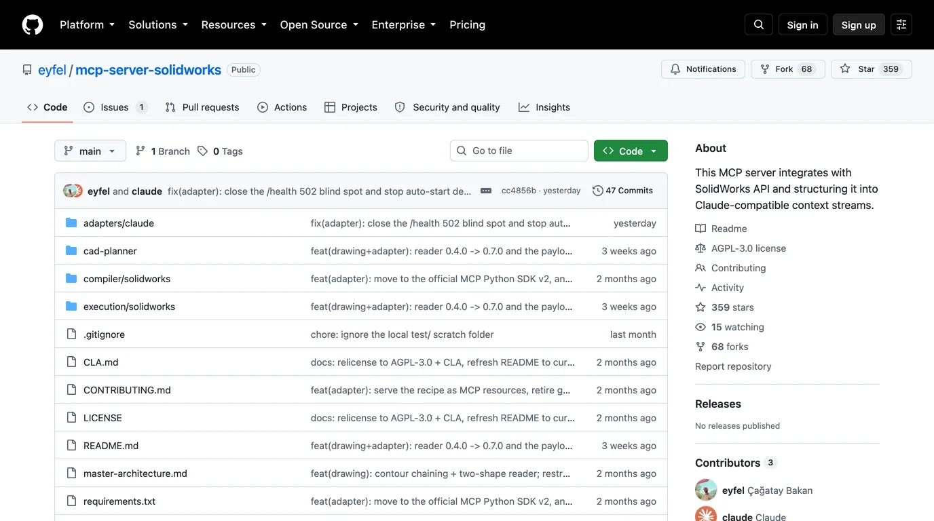The height and width of the screenshot is (521, 934).
Task: Click the CONTRIBUTING.md file icon
Action: point(71,389)
